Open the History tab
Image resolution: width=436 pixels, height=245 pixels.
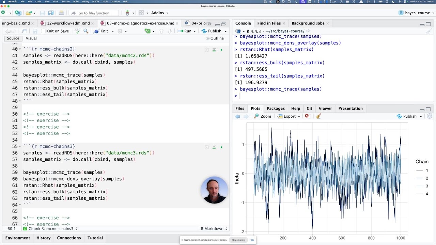click(x=44, y=238)
